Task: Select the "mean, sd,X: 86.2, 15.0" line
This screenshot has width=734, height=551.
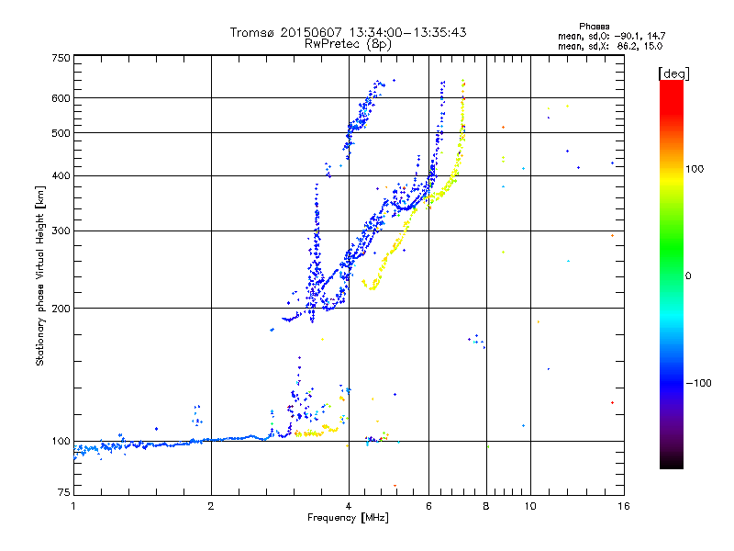Action: click(610, 46)
